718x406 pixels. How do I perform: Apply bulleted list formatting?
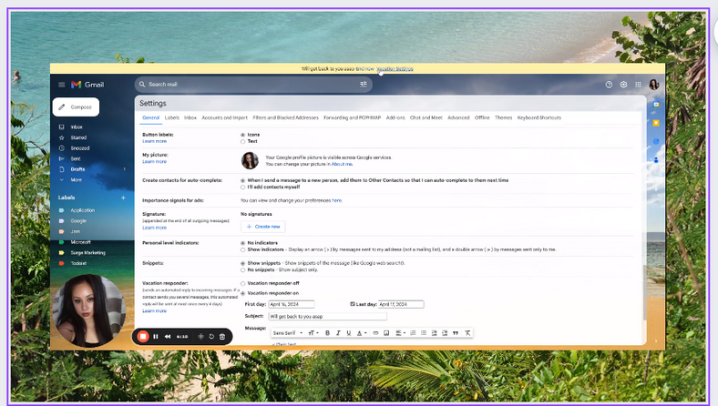pos(423,333)
